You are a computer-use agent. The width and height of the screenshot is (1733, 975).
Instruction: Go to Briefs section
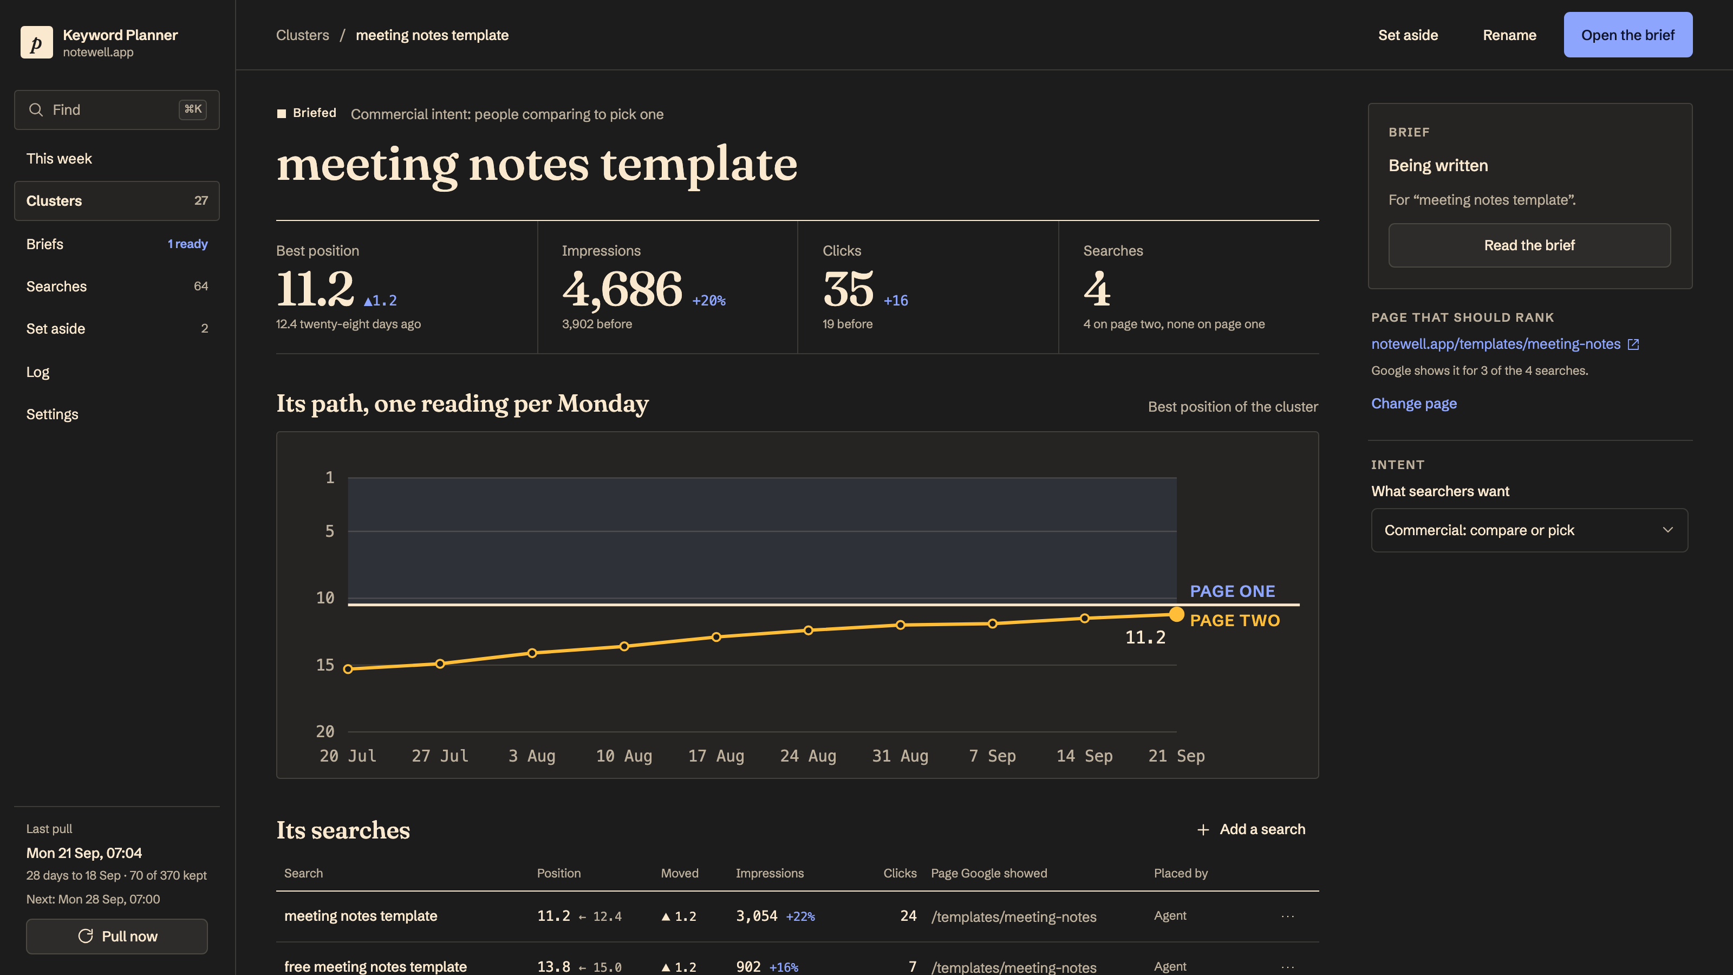[x=117, y=244]
